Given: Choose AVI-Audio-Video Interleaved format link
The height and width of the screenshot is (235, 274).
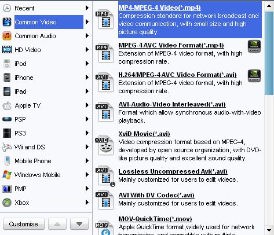Looking at the screenshot, I should tap(172, 104).
